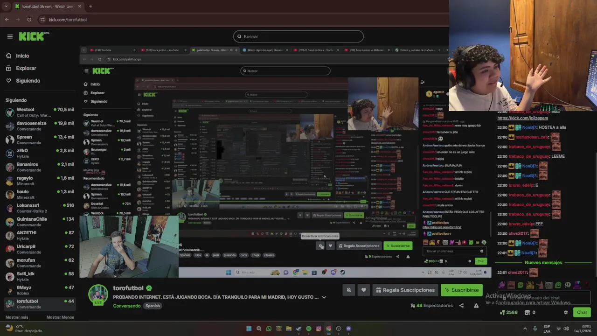597x336 pixels.
Task: Open Bananirou channel in sidebar
Action: [40, 167]
